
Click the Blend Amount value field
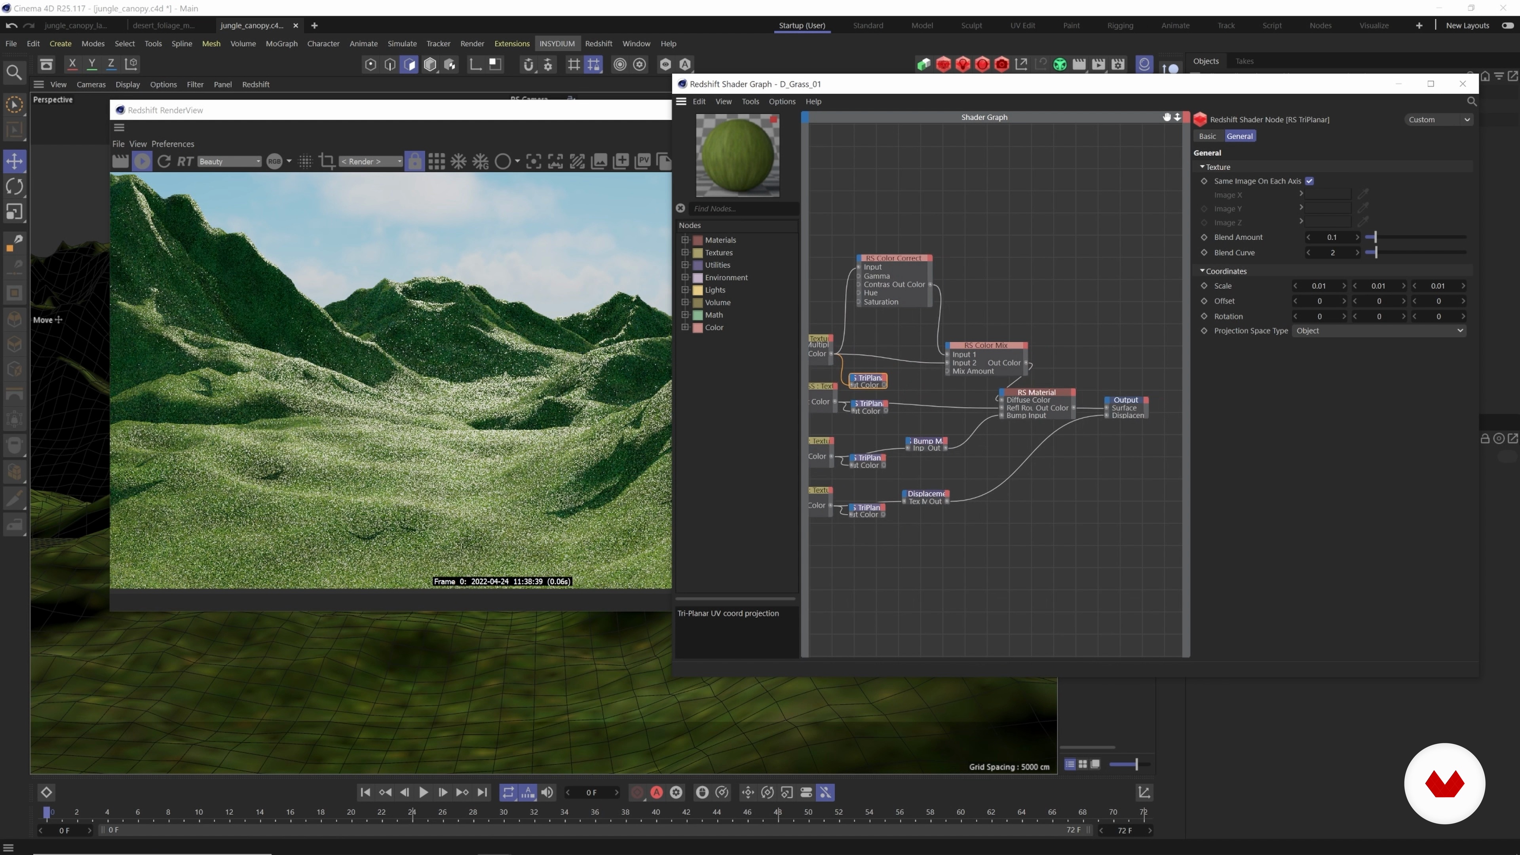(1332, 237)
